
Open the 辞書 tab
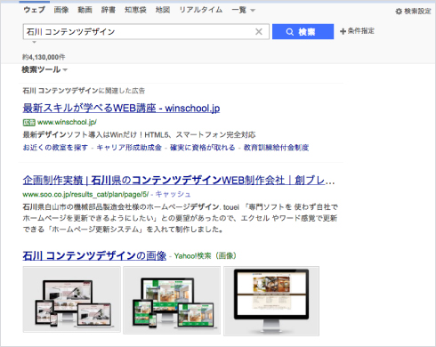coord(109,10)
